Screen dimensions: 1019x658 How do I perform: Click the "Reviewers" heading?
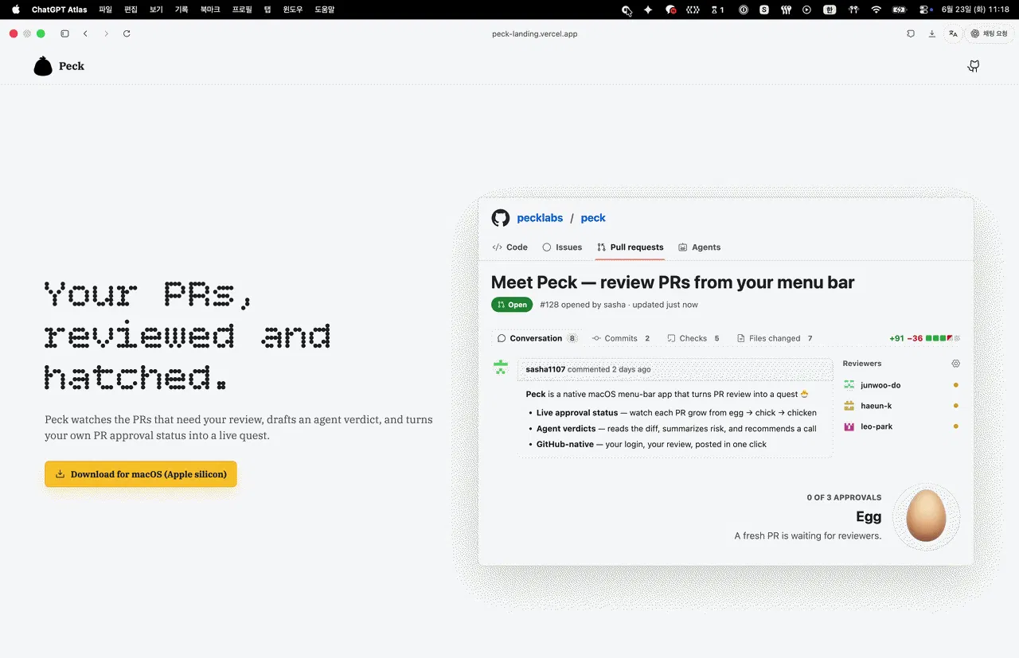coord(862,364)
